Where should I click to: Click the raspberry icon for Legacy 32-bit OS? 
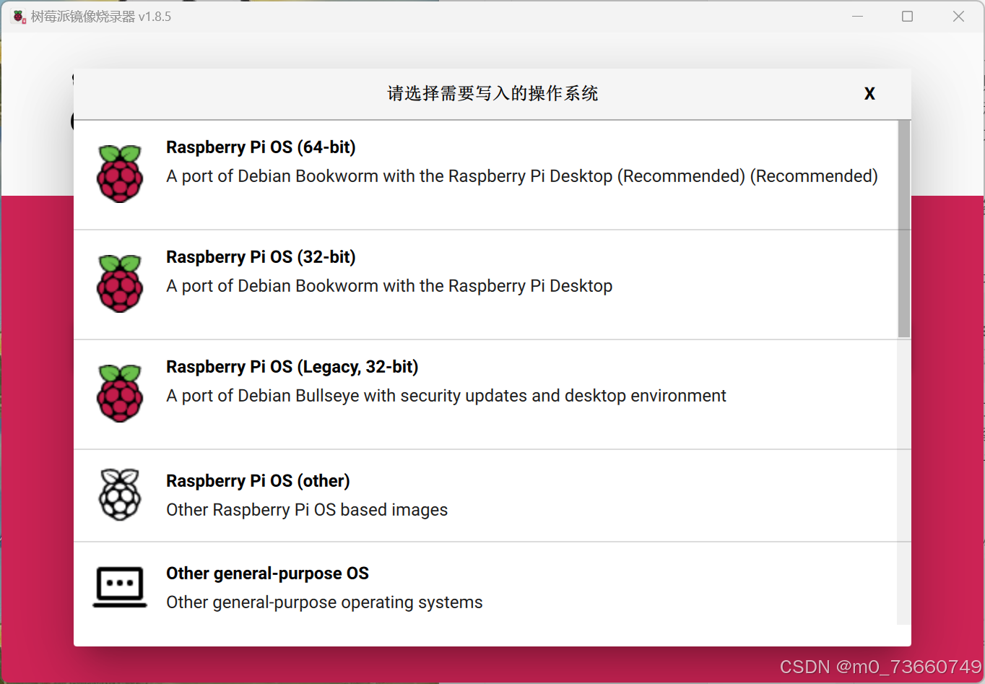point(120,394)
